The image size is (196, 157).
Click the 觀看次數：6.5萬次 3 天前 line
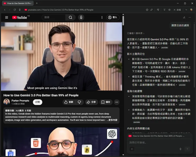18,111
